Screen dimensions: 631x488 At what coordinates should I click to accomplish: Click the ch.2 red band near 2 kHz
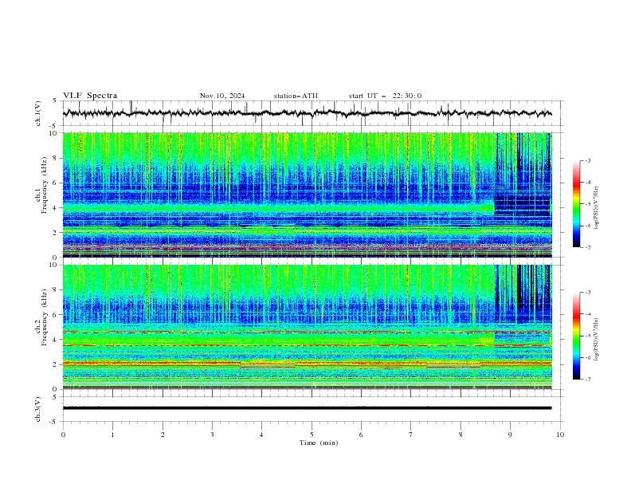(x=307, y=364)
